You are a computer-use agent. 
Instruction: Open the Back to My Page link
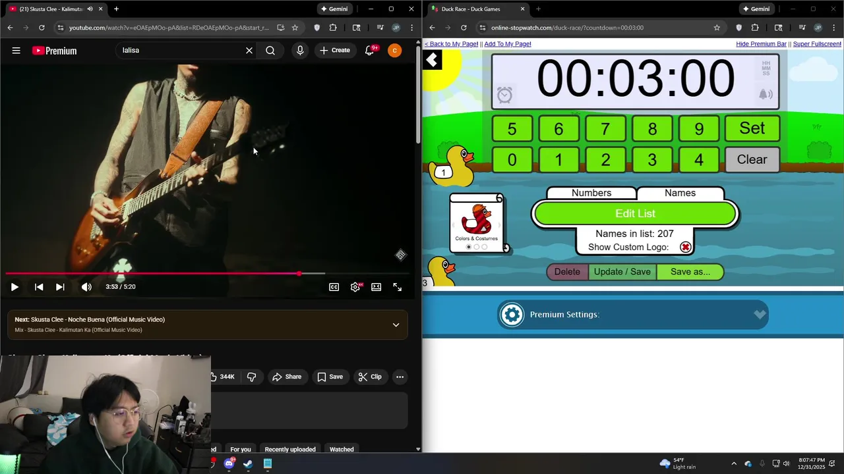tap(451, 44)
